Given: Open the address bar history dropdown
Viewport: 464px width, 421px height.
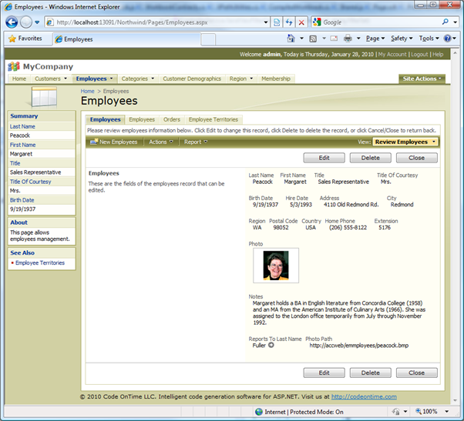Looking at the screenshot, I should (x=266, y=22).
